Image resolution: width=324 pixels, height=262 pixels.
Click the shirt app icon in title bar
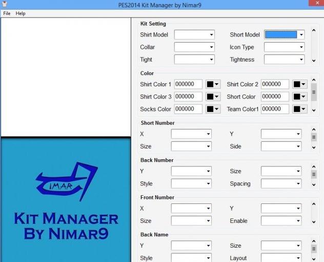4,4
